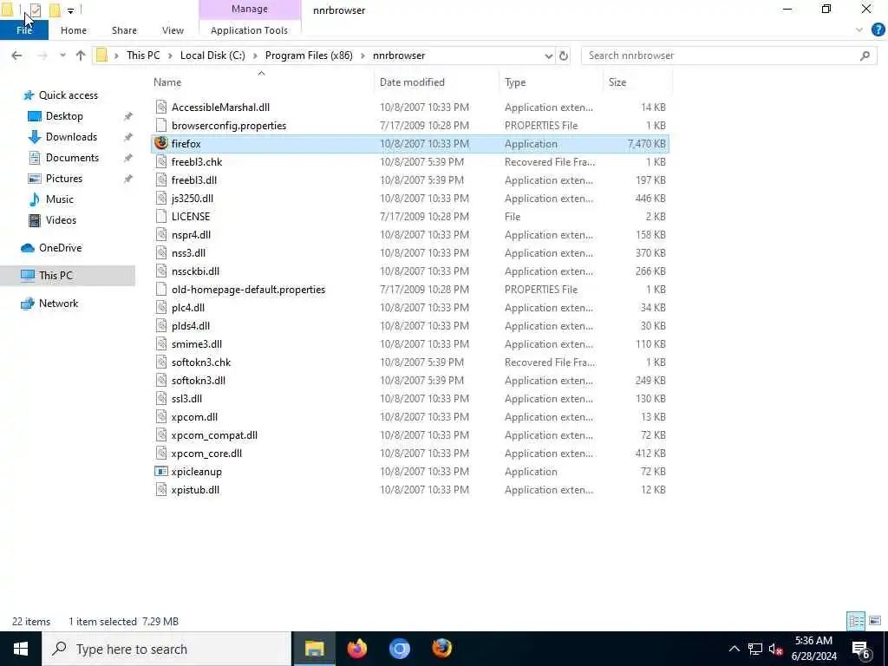Go up one folder level arrow
This screenshot has width=888, height=666.
point(81,55)
